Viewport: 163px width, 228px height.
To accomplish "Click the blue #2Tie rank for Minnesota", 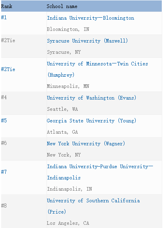I will [8, 69].
